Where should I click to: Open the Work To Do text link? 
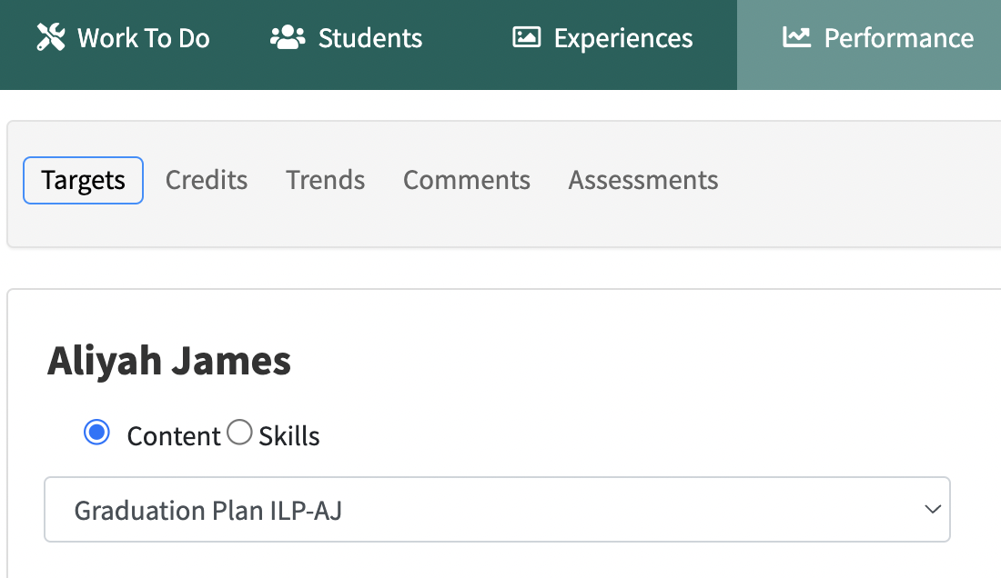pyautogui.click(x=143, y=38)
